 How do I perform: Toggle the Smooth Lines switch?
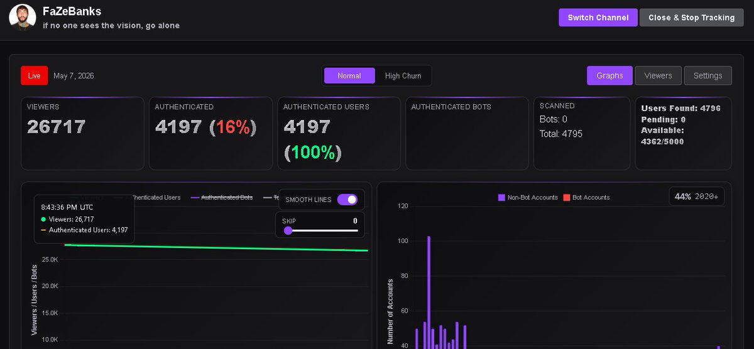[347, 200]
